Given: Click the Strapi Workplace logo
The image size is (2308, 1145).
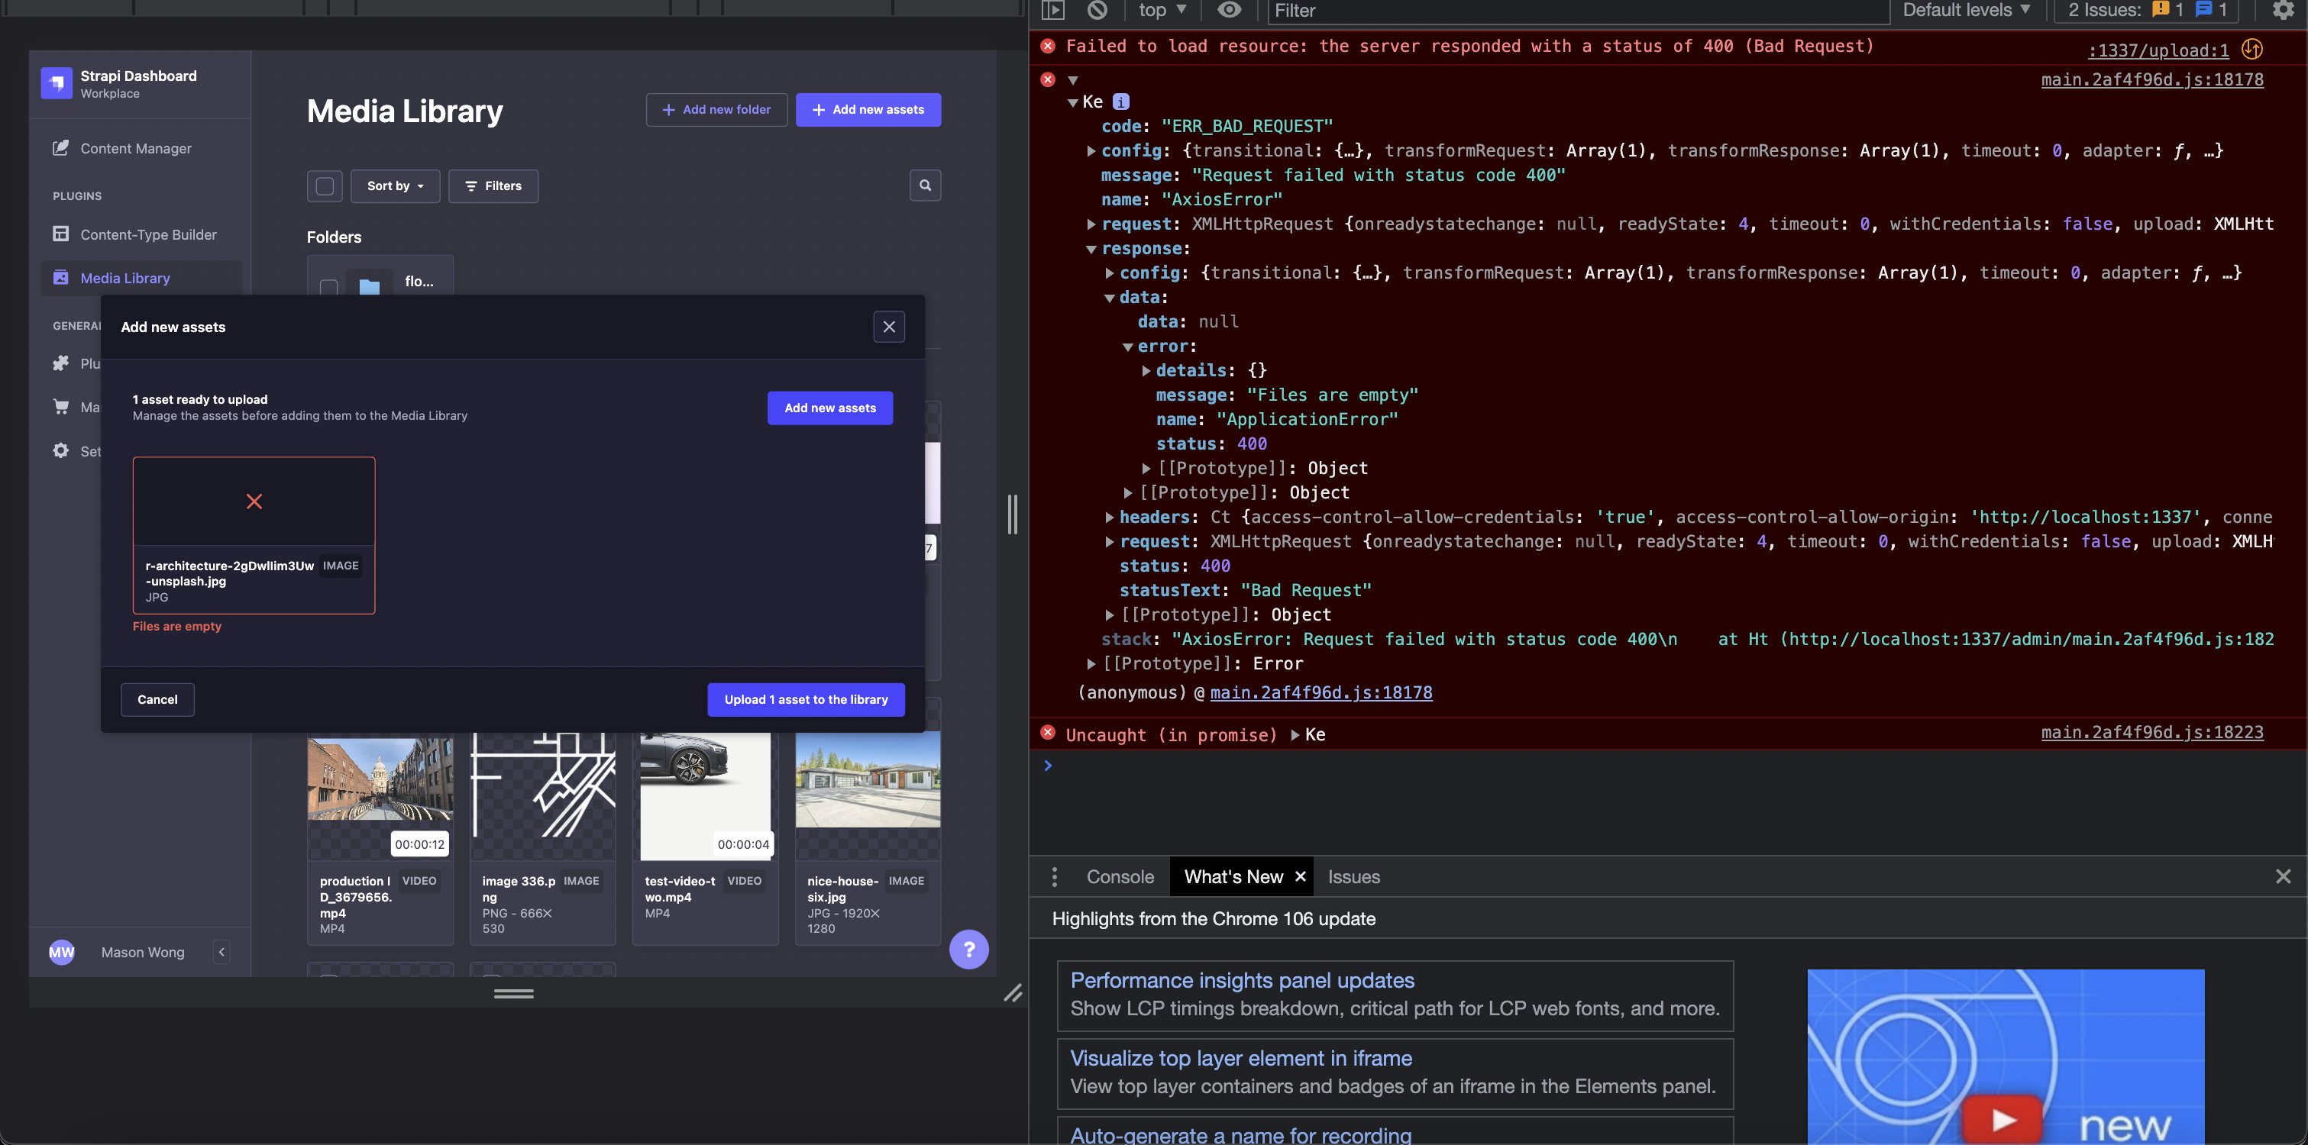Looking at the screenshot, I should click(57, 82).
